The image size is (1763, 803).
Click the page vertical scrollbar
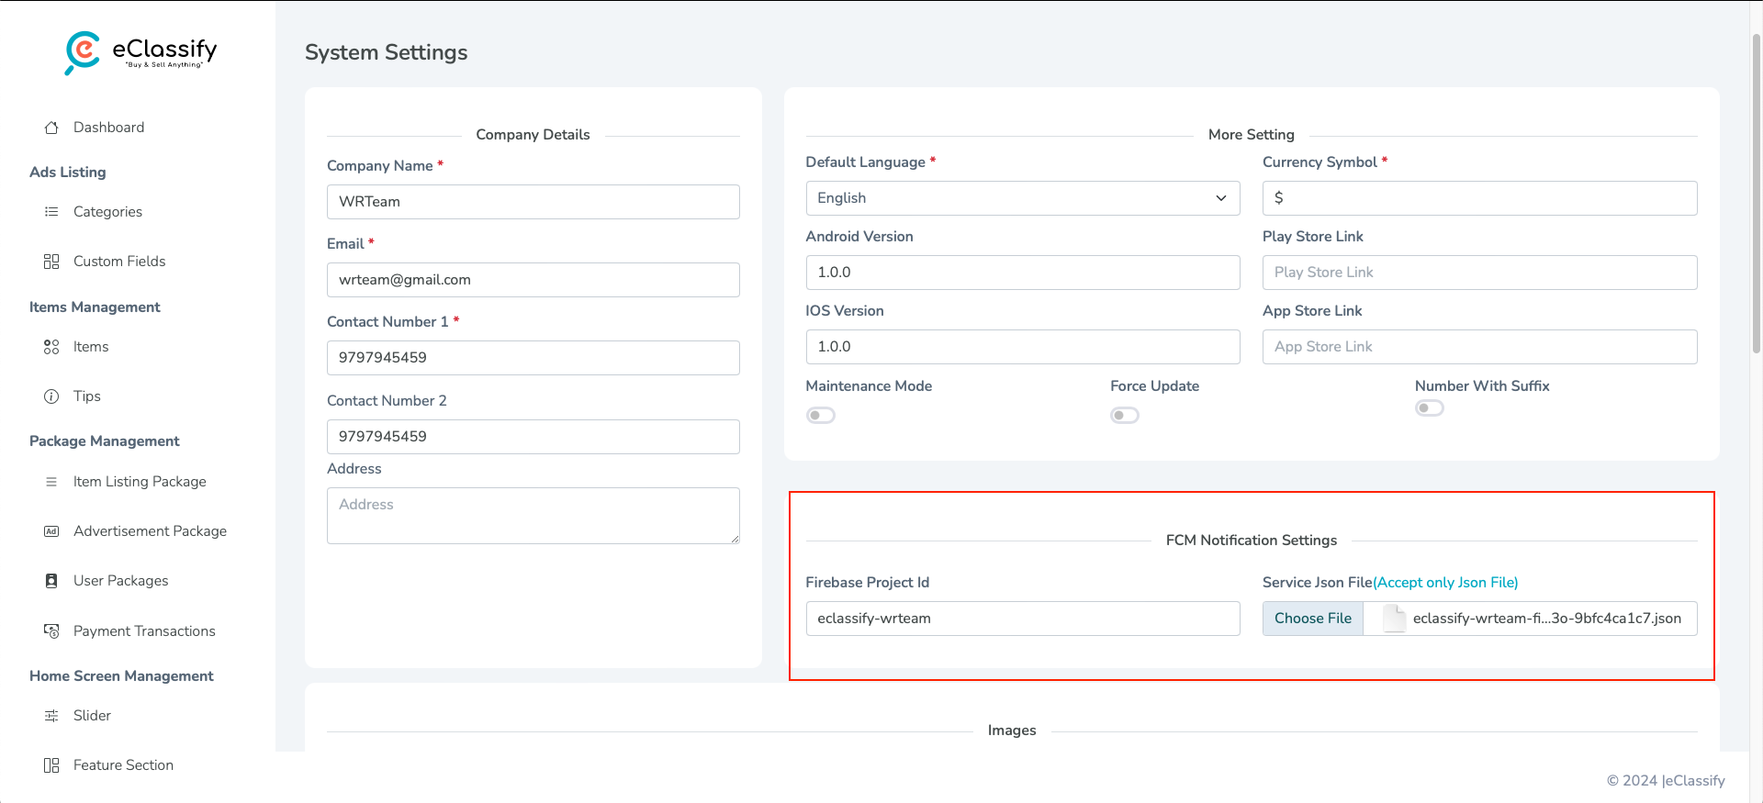1756,193
